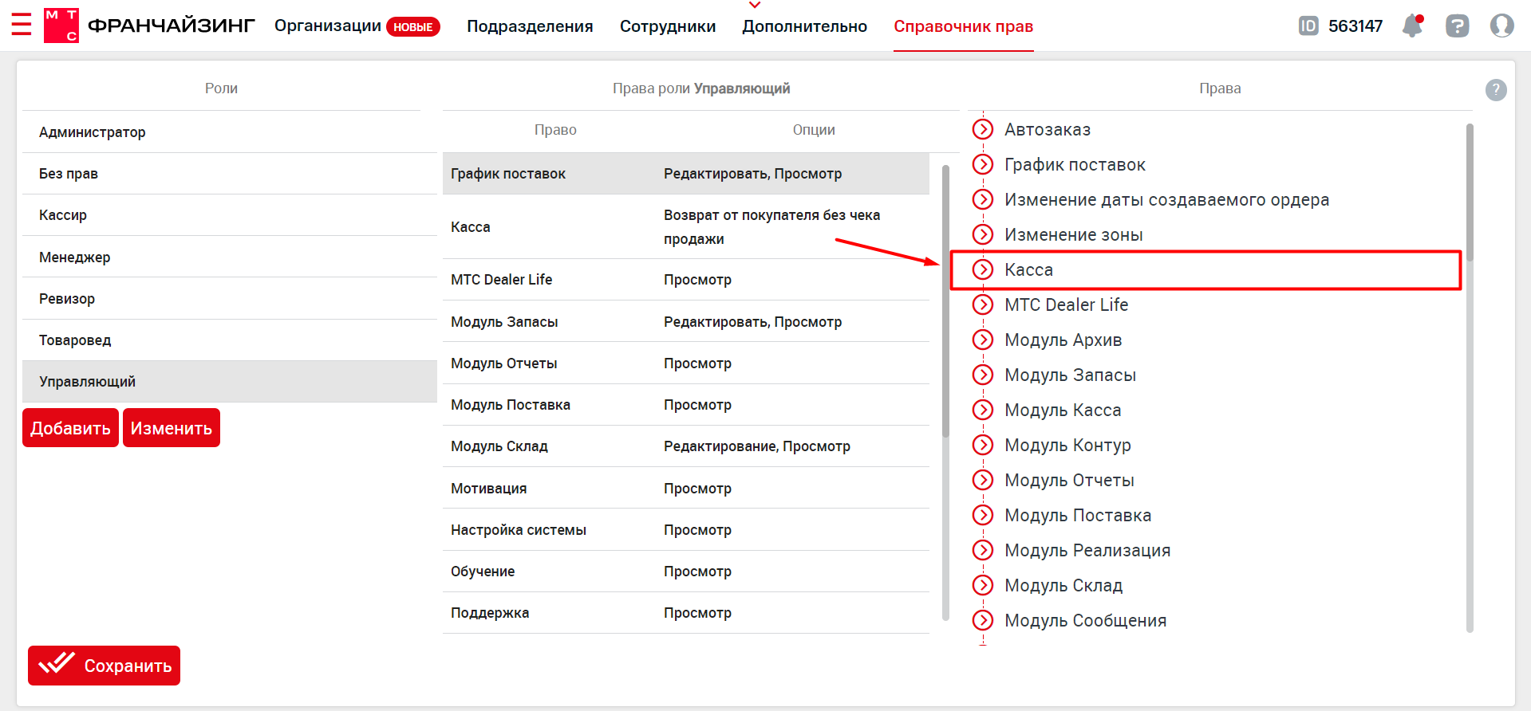
Task: Expand Модуль Поставка in rights tree
Action: pyautogui.click(x=983, y=515)
